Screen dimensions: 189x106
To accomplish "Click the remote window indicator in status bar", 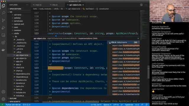I will pyautogui.click(x=2, y=105).
